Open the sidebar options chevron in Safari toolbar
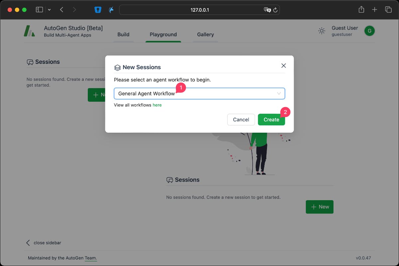The width and height of the screenshot is (399, 266). coord(49,10)
